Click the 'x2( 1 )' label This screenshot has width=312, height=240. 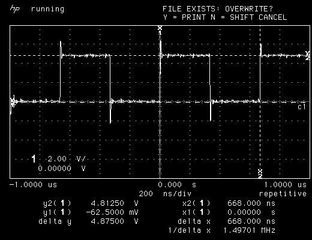pyautogui.click(x=196, y=203)
